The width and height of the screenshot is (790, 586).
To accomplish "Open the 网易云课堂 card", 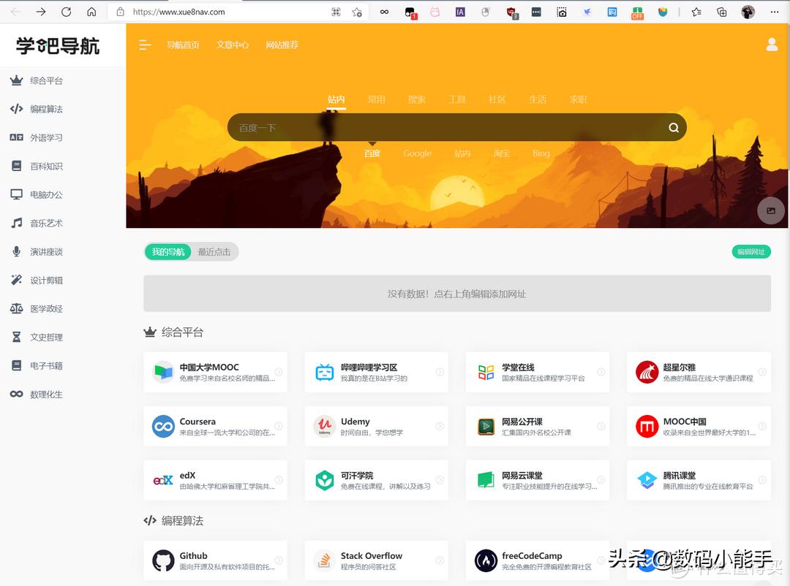I will [538, 480].
